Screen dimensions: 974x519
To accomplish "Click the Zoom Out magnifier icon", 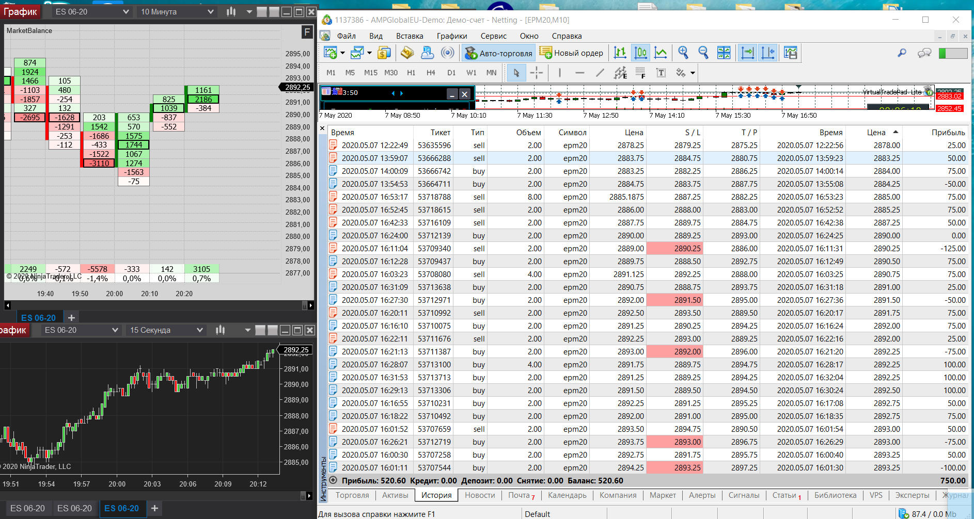I will 703,53.
